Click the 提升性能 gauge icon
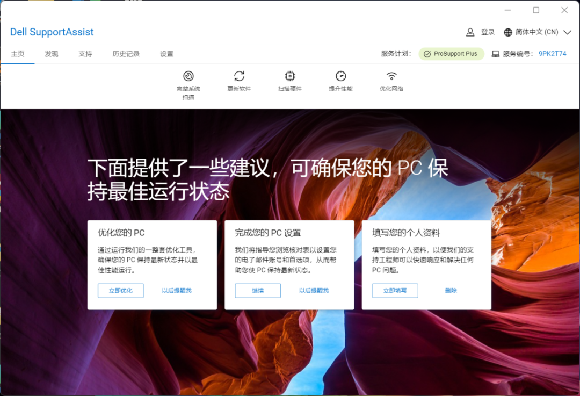Screen dimensions: 580x396 tap(340, 76)
